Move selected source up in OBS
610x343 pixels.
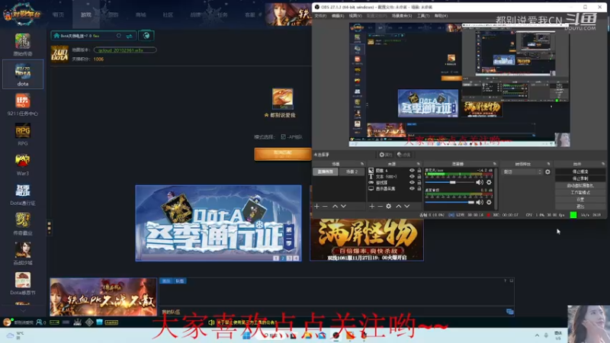coord(398,206)
